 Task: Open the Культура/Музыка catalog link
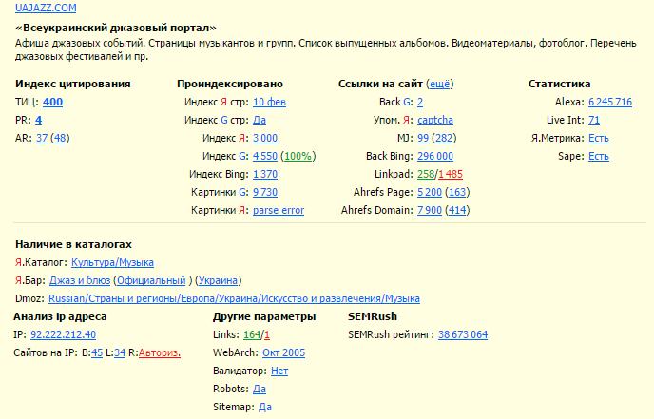tap(112, 262)
